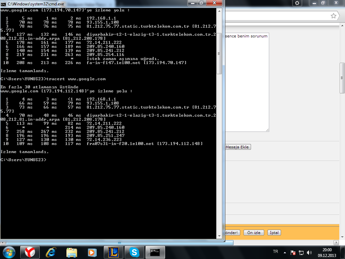Screen dimensions: 345x259
Task: Click the İptal cancel button
Action: coord(274,233)
